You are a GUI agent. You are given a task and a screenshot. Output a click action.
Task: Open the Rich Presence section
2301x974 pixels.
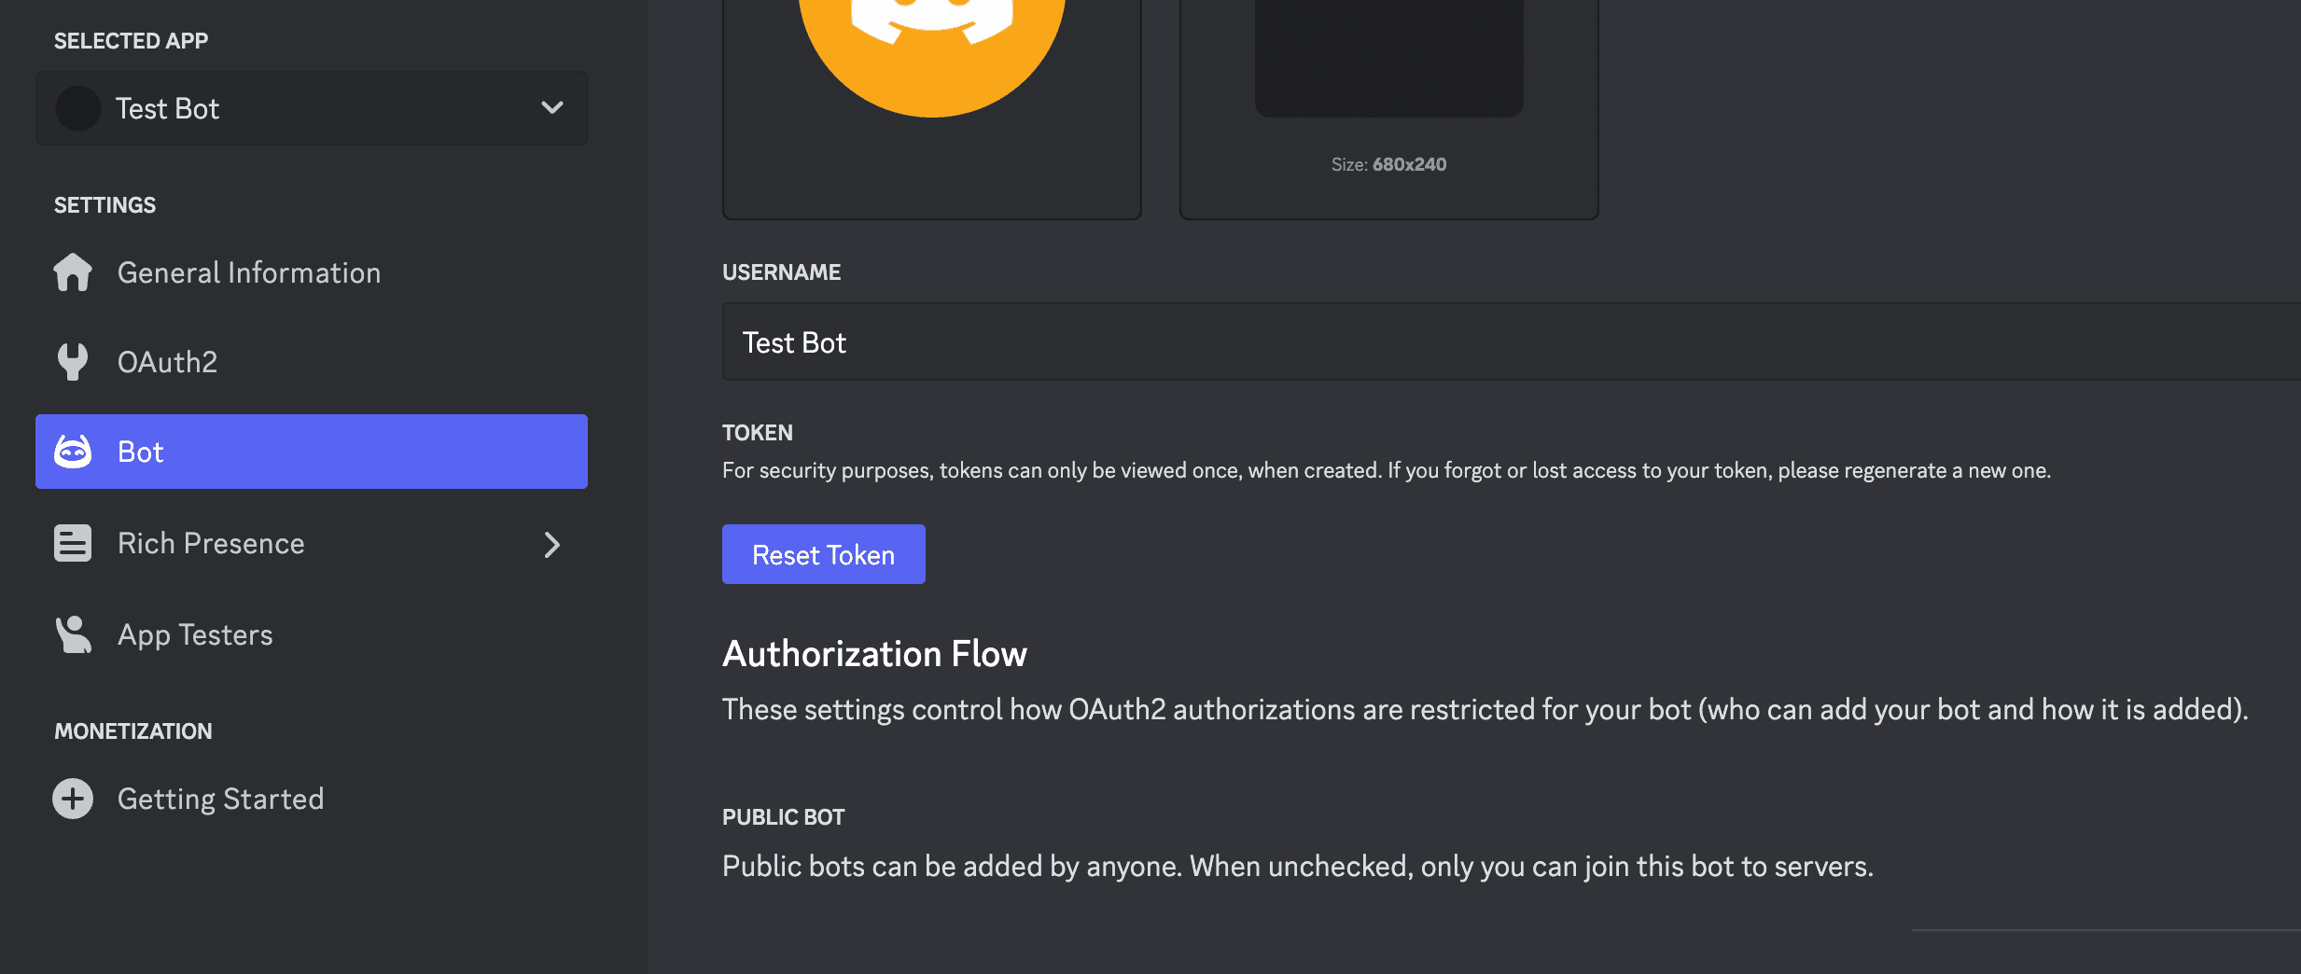[x=211, y=543]
